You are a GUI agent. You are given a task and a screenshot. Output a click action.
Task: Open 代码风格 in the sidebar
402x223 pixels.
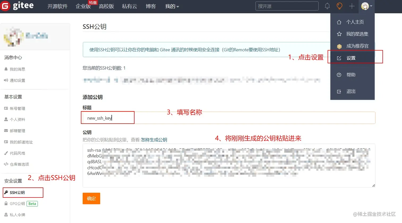tap(17, 153)
